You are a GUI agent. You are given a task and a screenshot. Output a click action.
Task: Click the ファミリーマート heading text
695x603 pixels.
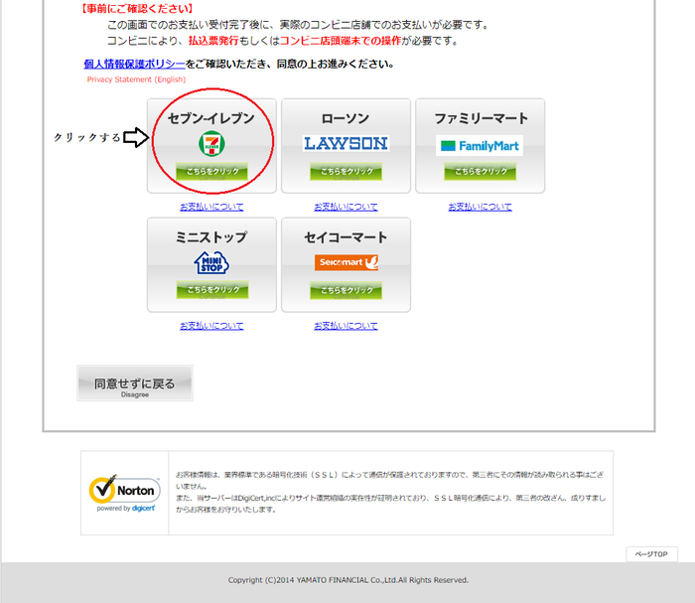(481, 118)
